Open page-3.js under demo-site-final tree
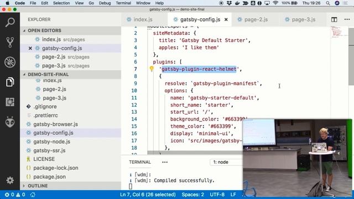The height and width of the screenshot is (199, 354). tap(70, 98)
